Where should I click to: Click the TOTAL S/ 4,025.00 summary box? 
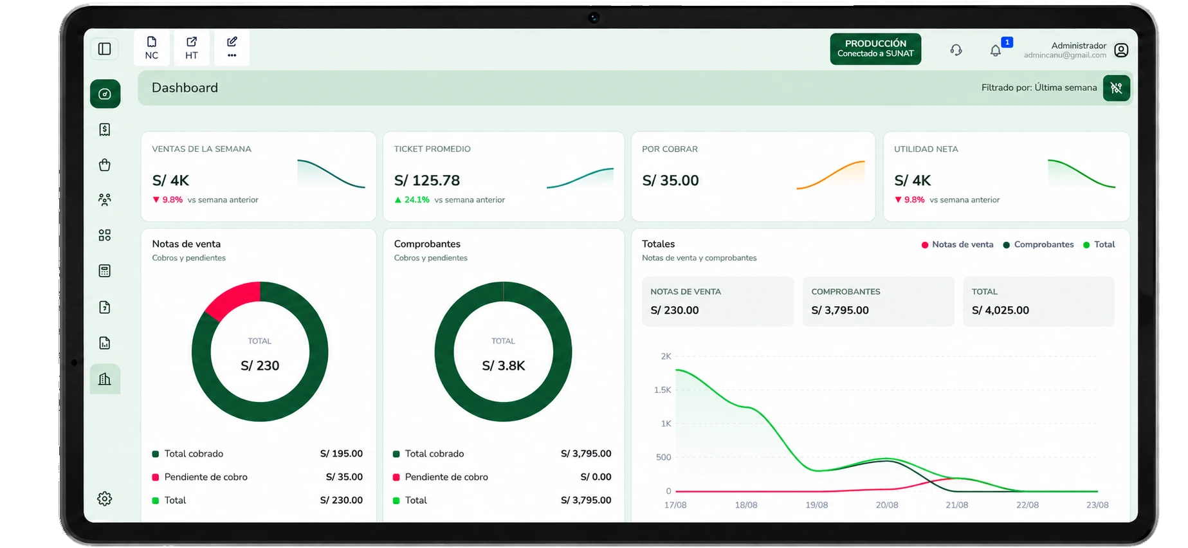point(1038,301)
